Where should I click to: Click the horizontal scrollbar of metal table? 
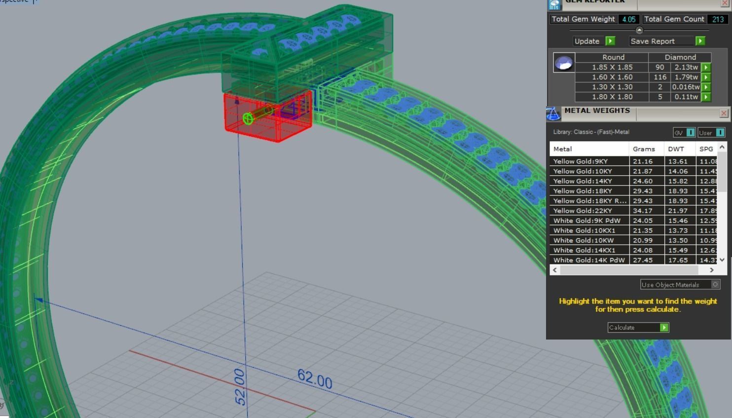[629, 270]
